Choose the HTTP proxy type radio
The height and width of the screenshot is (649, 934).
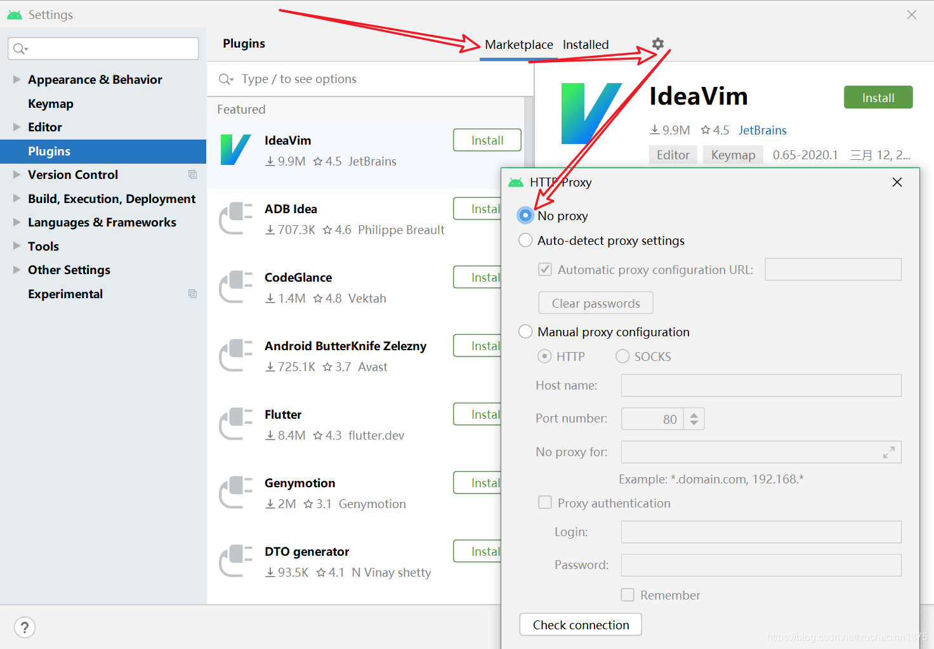click(544, 357)
